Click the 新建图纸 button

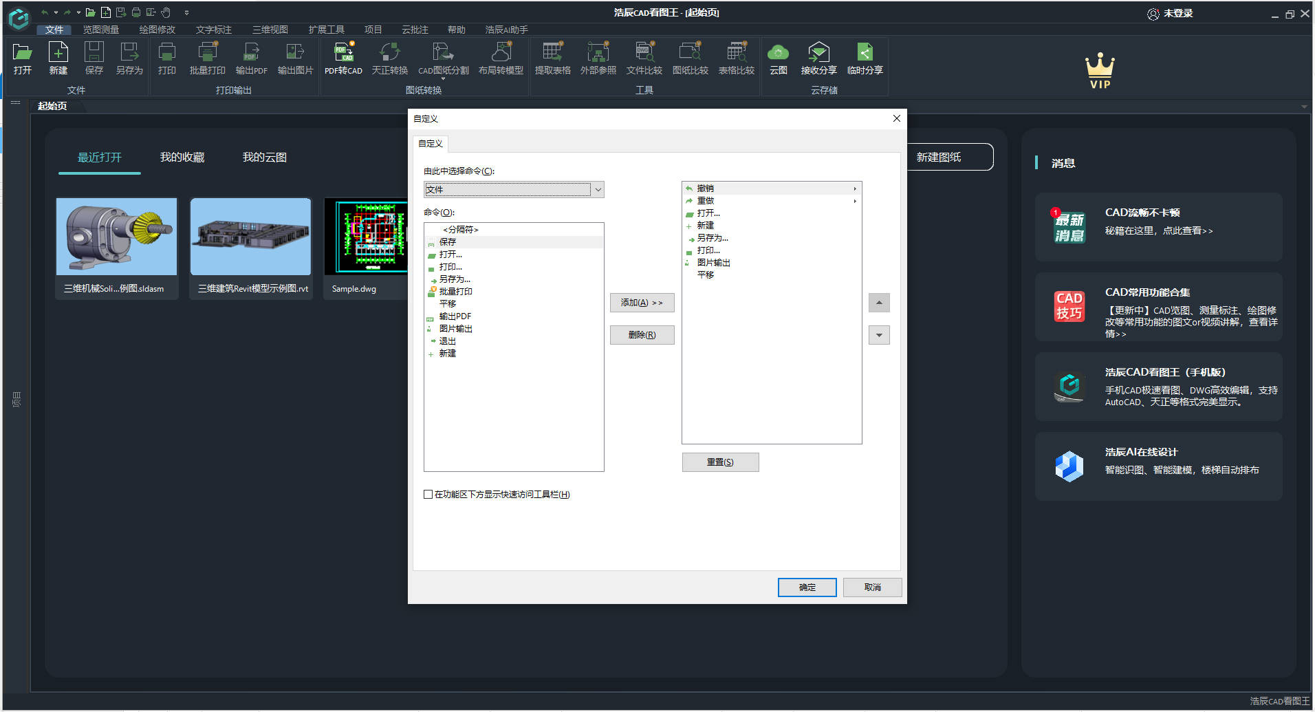[x=949, y=158]
